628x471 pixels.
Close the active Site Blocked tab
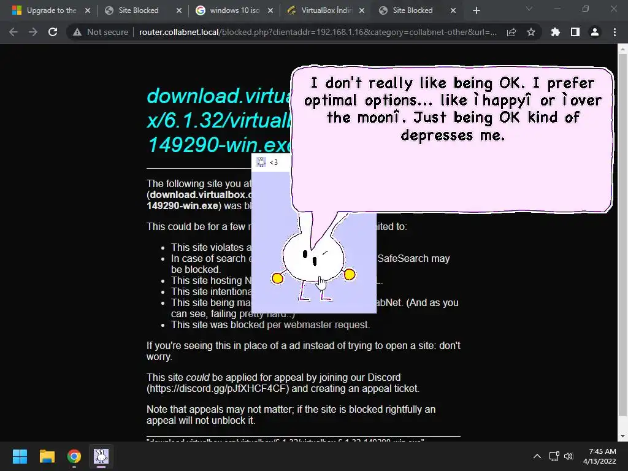click(453, 10)
